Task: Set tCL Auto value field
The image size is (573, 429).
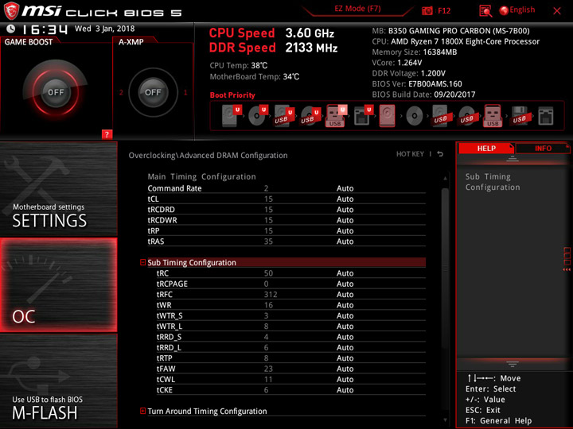Action: [345, 199]
